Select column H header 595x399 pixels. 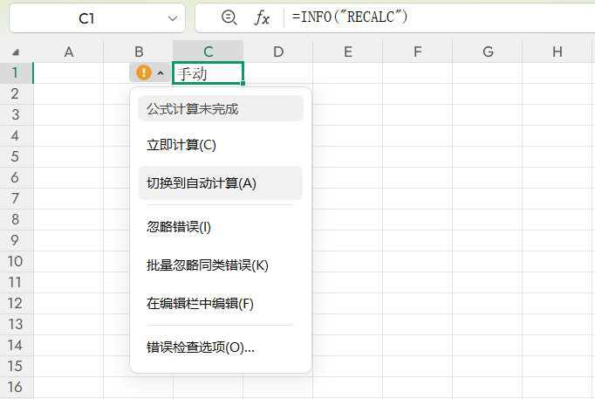coord(557,52)
